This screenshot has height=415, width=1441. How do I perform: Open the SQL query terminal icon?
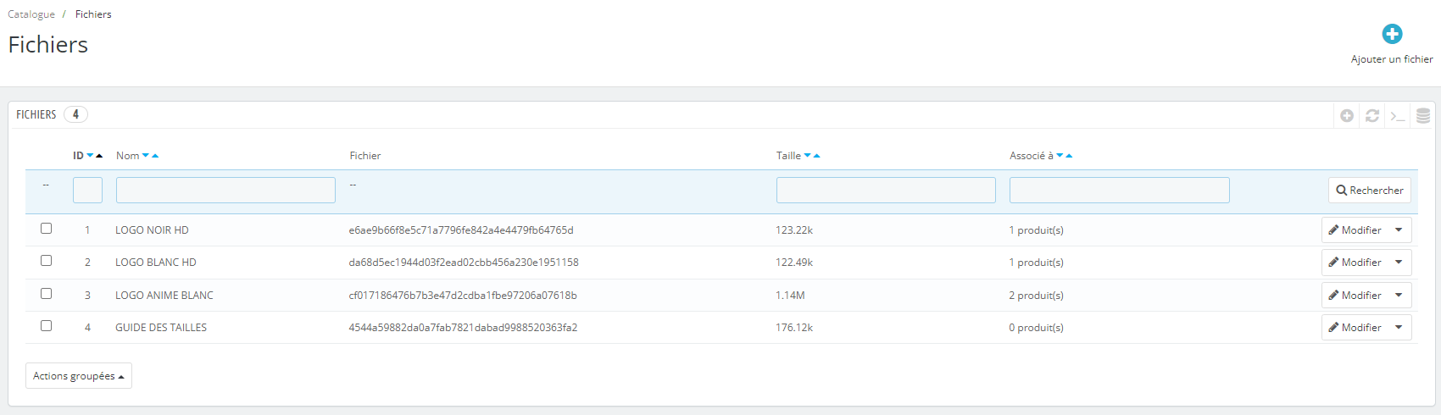click(1398, 116)
